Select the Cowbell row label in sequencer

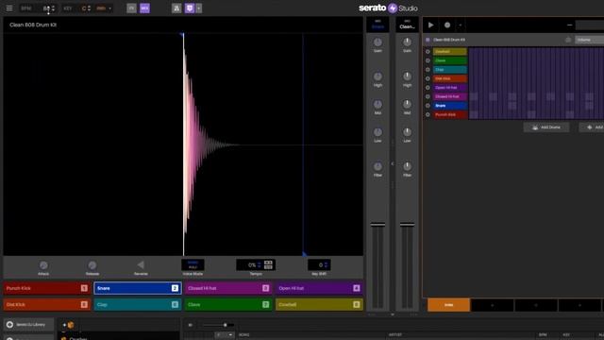tap(450, 52)
